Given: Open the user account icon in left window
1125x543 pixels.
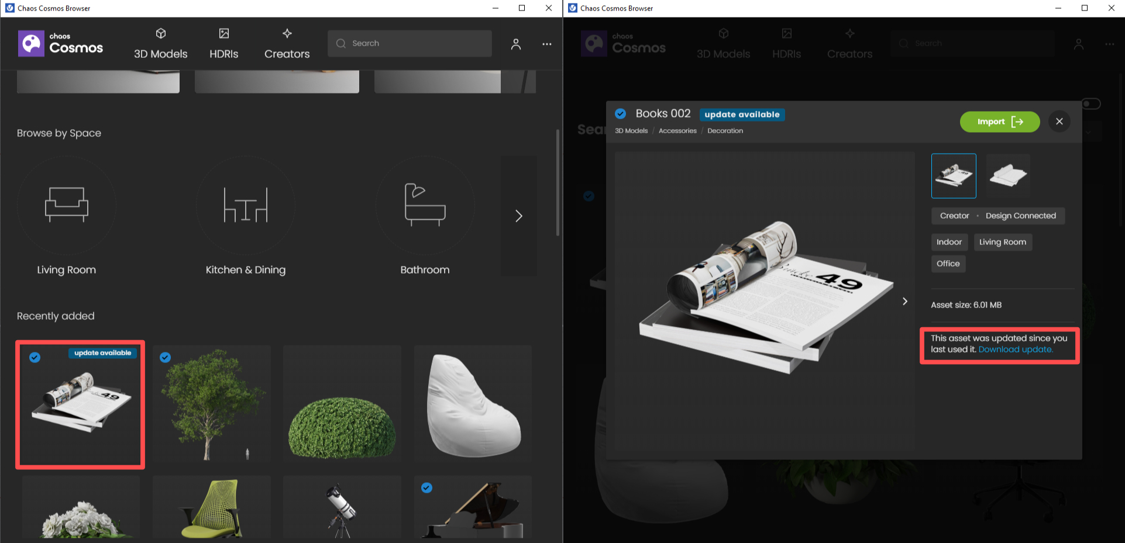Looking at the screenshot, I should 515,44.
